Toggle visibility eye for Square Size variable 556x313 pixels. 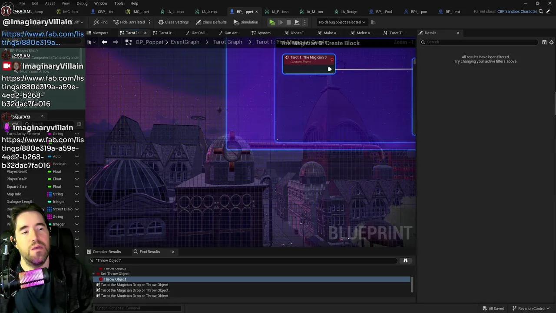tap(77, 186)
